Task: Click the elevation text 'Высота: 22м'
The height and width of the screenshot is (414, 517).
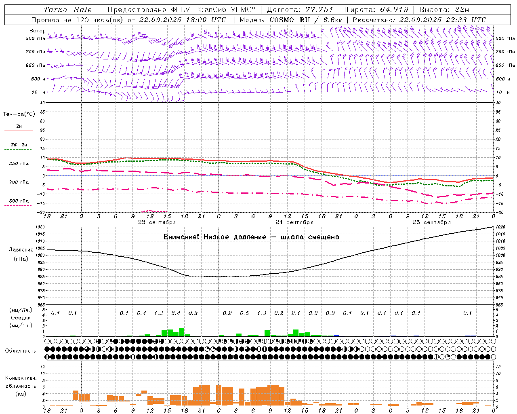Action: tap(444, 10)
